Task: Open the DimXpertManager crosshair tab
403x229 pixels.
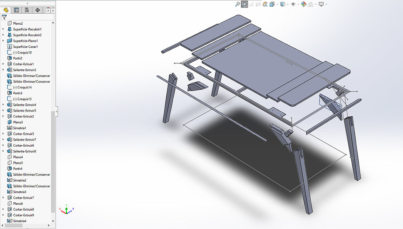Action: [x=37, y=10]
